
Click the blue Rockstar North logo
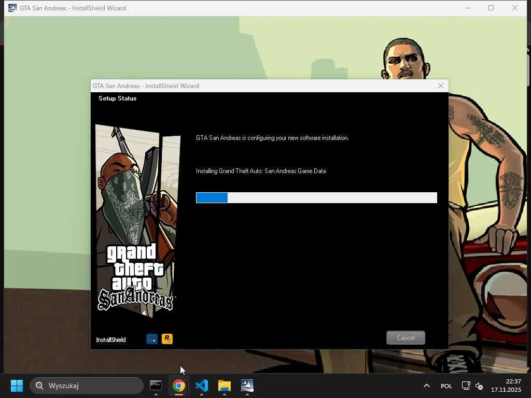[152, 338]
